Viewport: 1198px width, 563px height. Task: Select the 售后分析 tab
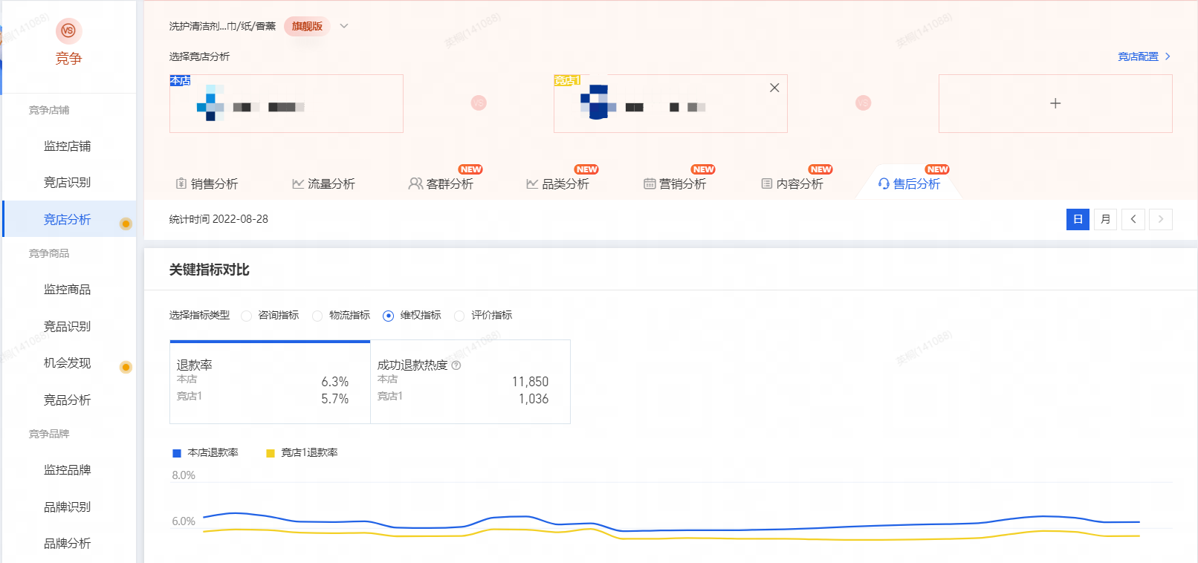(909, 183)
